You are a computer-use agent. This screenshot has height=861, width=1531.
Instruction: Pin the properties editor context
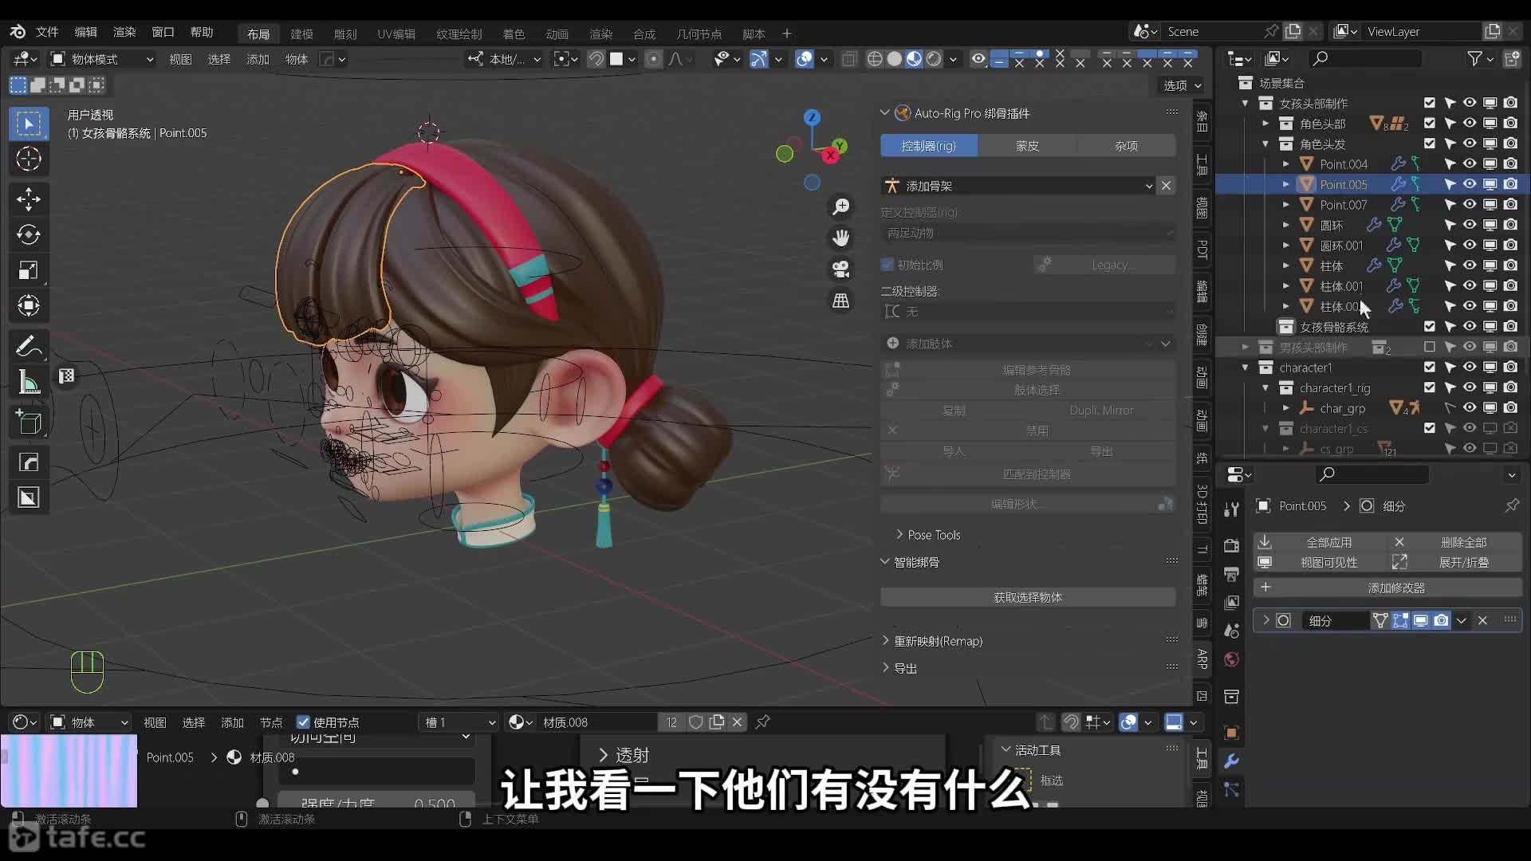[1512, 505]
